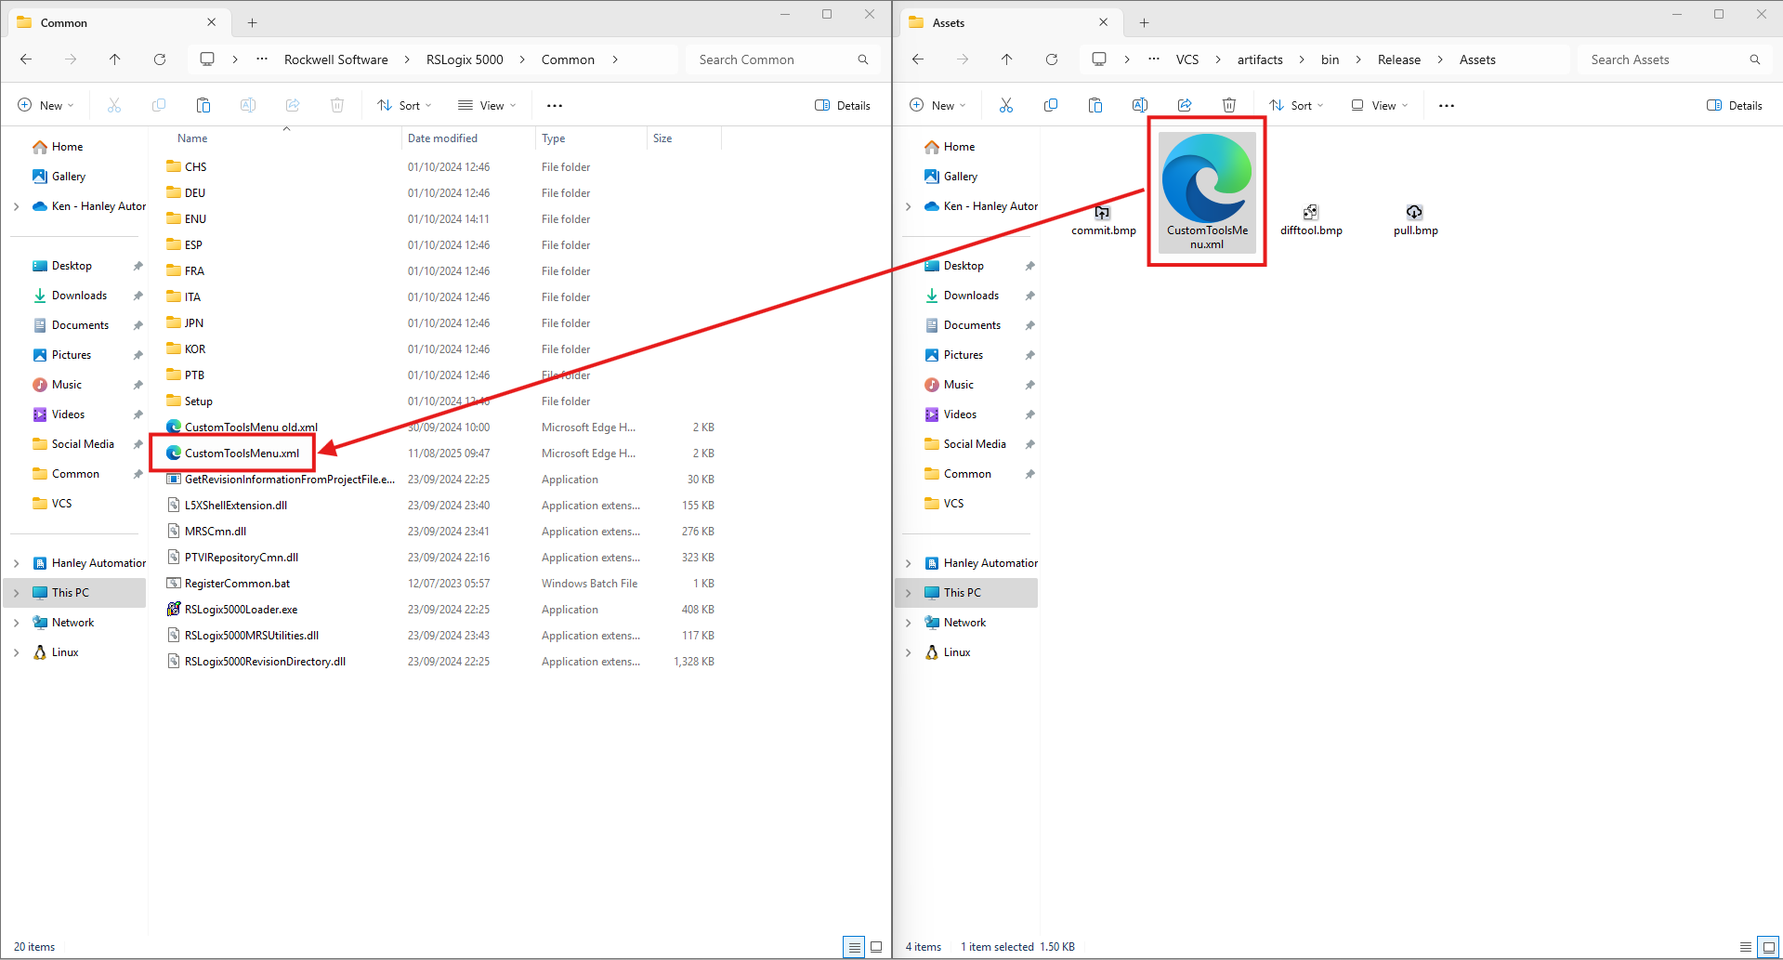
Task: Refresh the Assets window folder
Action: point(1052,59)
